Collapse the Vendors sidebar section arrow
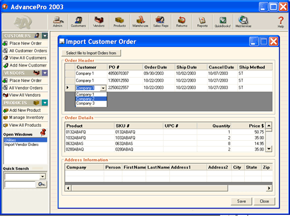 point(45,73)
